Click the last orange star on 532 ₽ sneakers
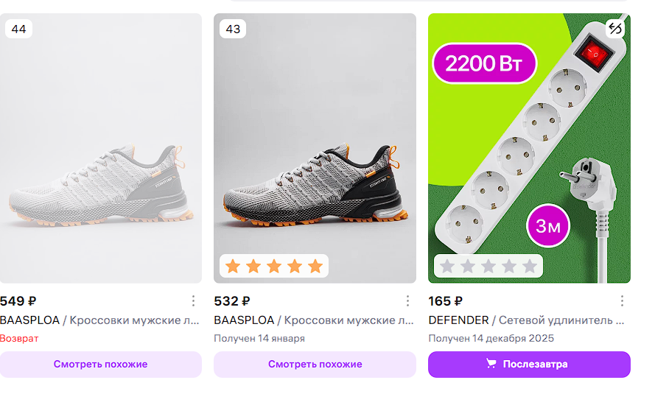The image size is (669, 394). [x=315, y=266]
